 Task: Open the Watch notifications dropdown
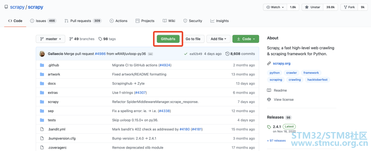275,7
